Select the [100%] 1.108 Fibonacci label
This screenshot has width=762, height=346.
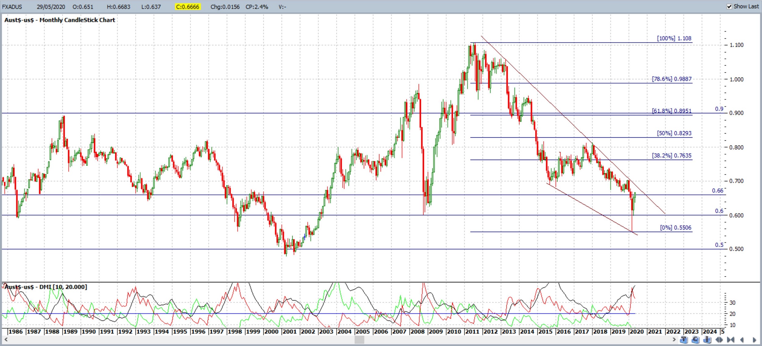click(674, 38)
